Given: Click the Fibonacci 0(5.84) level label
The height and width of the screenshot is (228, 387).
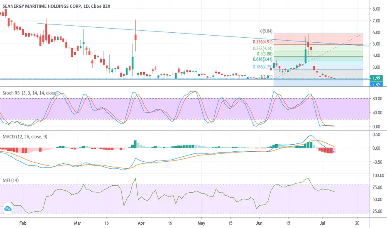Looking at the screenshot, I should (x=266, y=31).
